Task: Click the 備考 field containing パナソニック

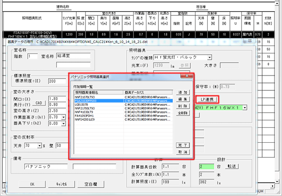Action: [46, 166]
